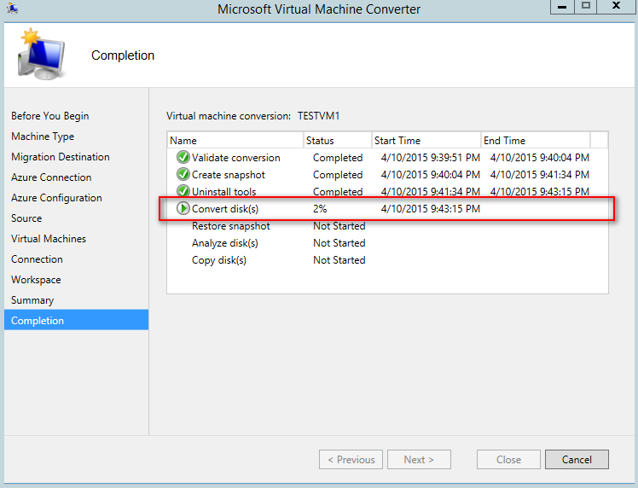Close the window via title bar X

616,7
